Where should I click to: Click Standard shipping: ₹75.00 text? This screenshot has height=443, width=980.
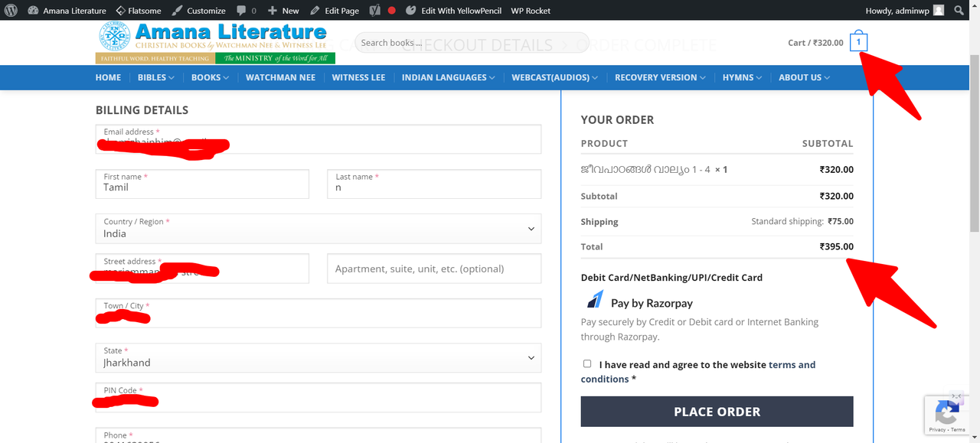pyautogui.click(x=802, y=221)
